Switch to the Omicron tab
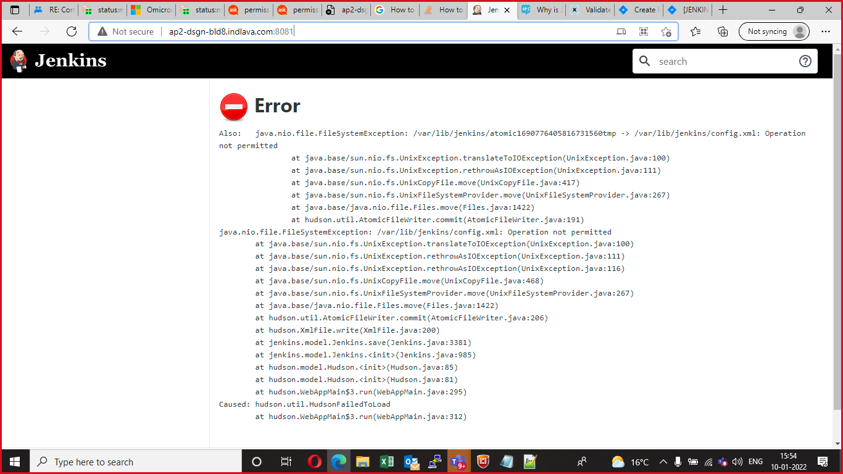Viewport: 843px width, 474px height. click(x=151, y=10)
